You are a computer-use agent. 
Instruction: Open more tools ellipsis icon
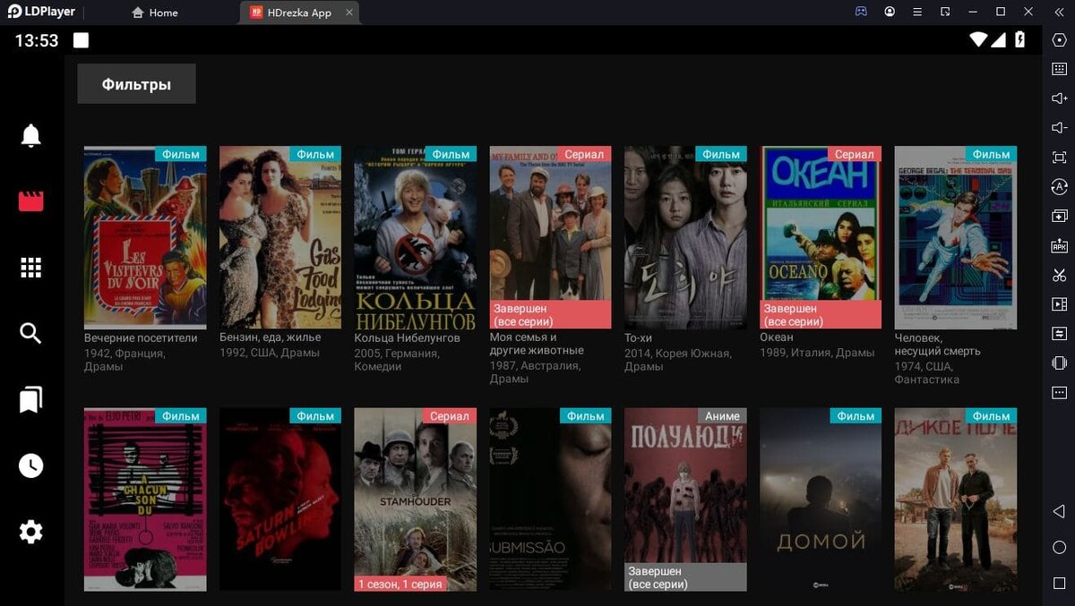(1059, 392)
